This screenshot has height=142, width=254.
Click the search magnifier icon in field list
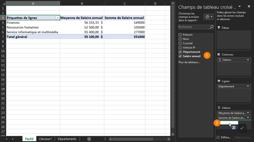point(211,27)
